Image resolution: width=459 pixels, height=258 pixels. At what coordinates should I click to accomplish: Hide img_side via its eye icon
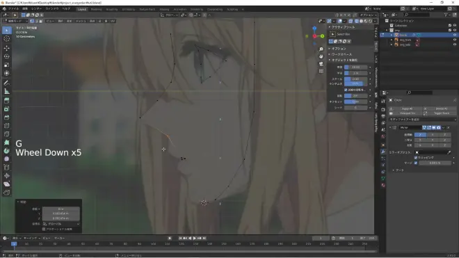455,45
